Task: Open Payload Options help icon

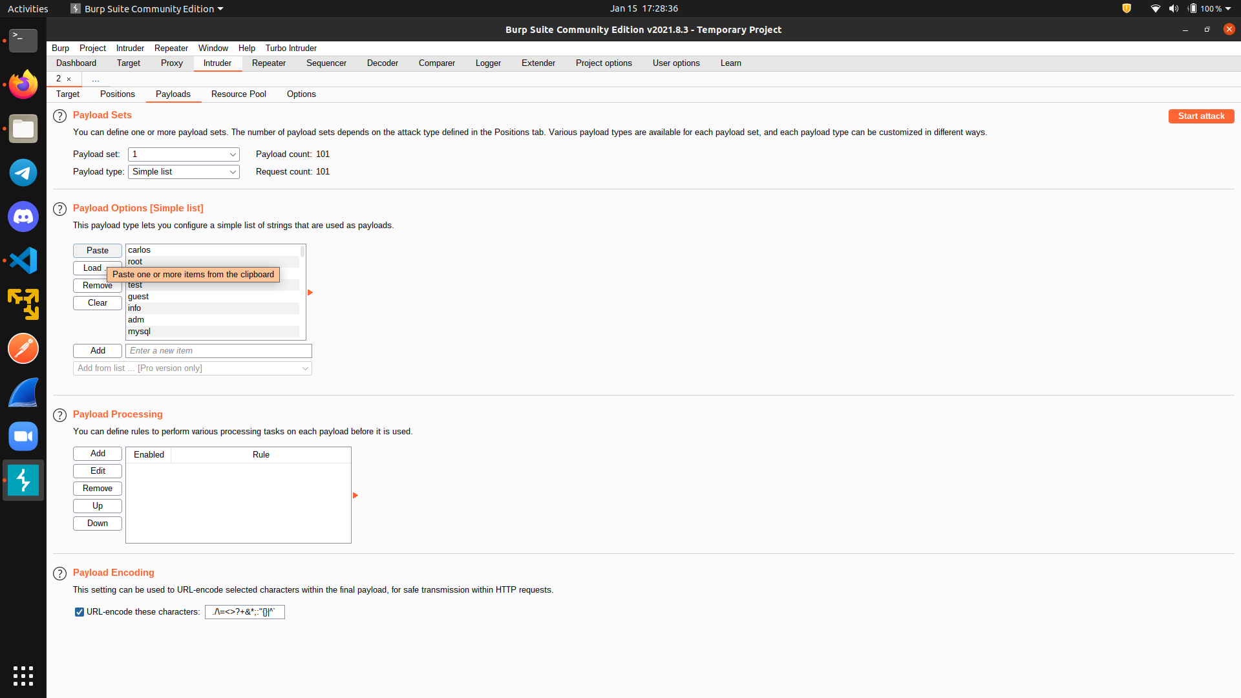Action: [x=59, y=209]
